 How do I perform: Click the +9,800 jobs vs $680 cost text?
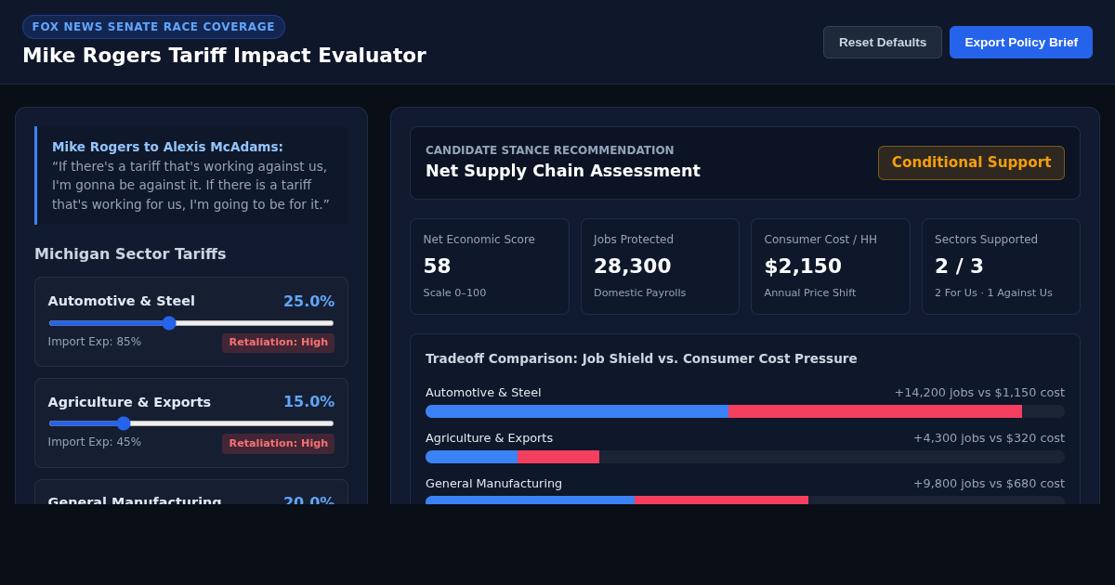point(989,484)
